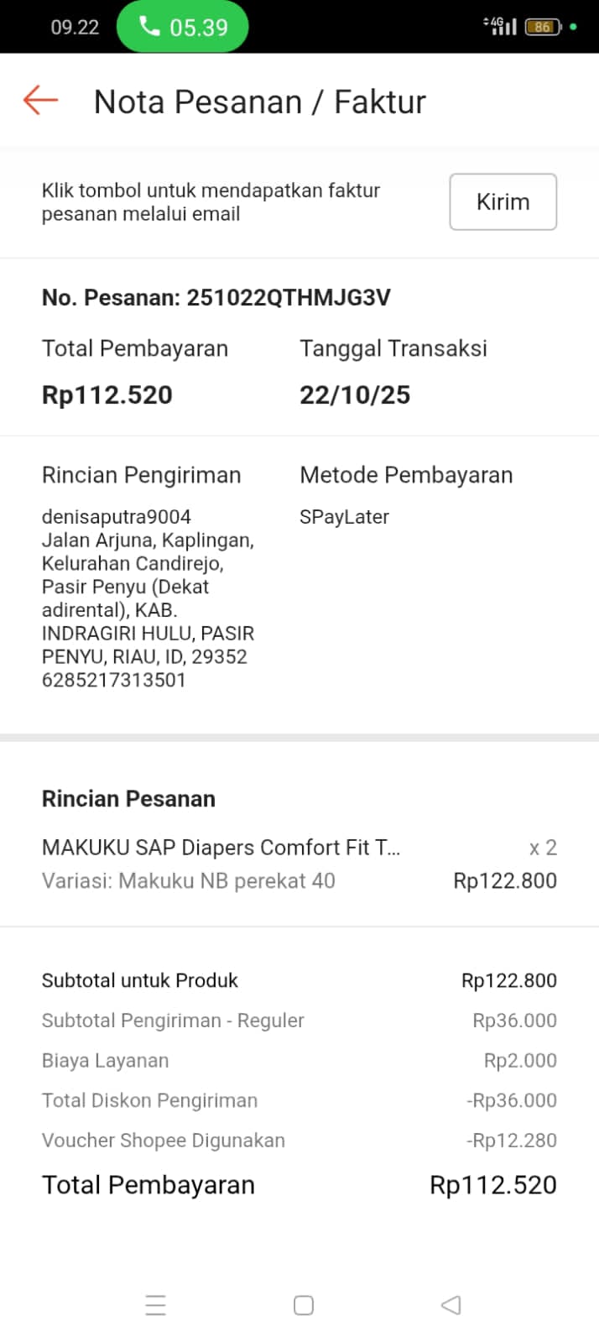The image size is (599, 1342).
Task: Open the Android recent apps menu icon
Action: (155, 1305)
